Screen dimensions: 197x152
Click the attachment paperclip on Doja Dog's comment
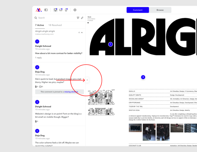pyautogui.click(x=36, y=87)
